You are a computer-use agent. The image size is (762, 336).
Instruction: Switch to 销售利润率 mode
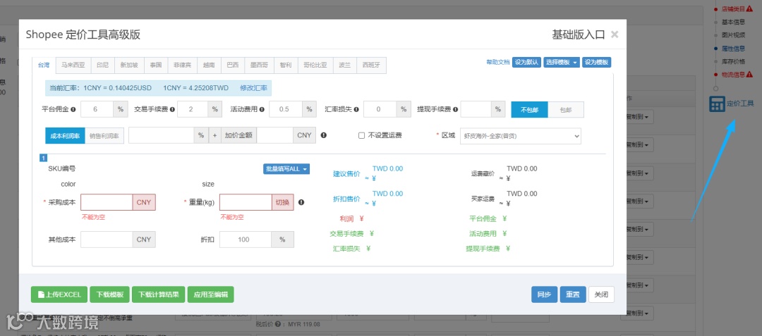coord(104,136)
